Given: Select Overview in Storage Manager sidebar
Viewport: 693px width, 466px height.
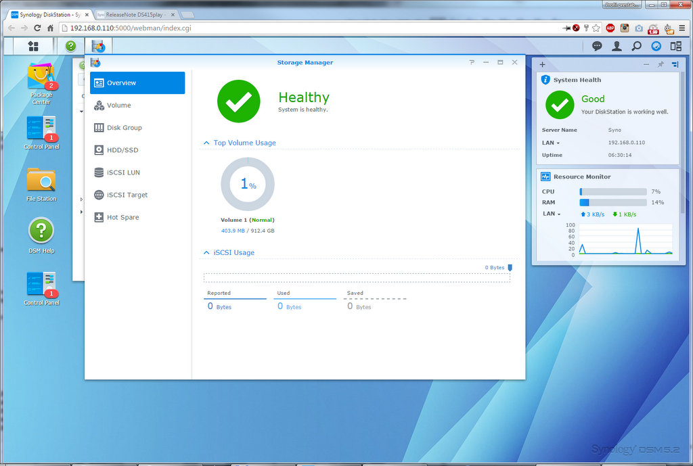Looking at the screenshot, I should coord(137,83).
